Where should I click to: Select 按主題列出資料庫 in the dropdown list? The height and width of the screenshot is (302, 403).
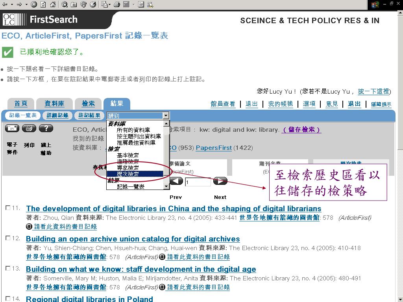139,136
